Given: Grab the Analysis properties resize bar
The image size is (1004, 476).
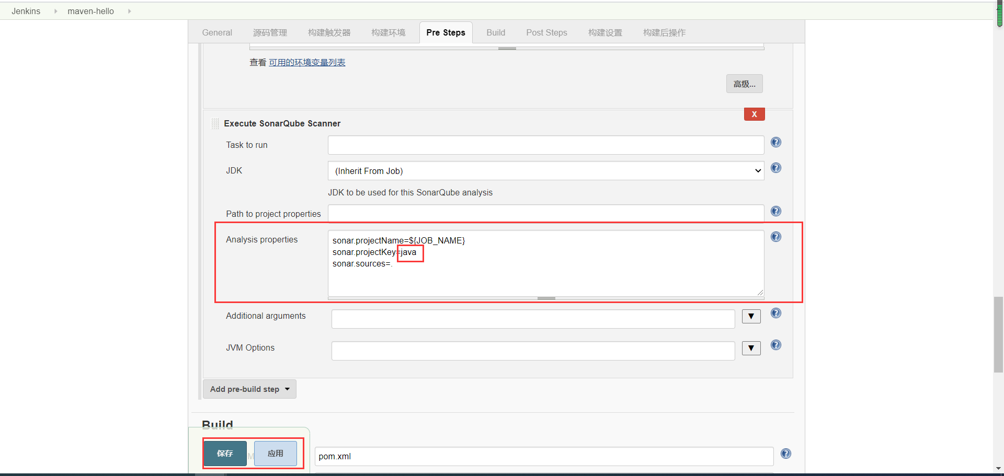Looking at the screenshot, I should pyautogui.click(x=546, y=298).
